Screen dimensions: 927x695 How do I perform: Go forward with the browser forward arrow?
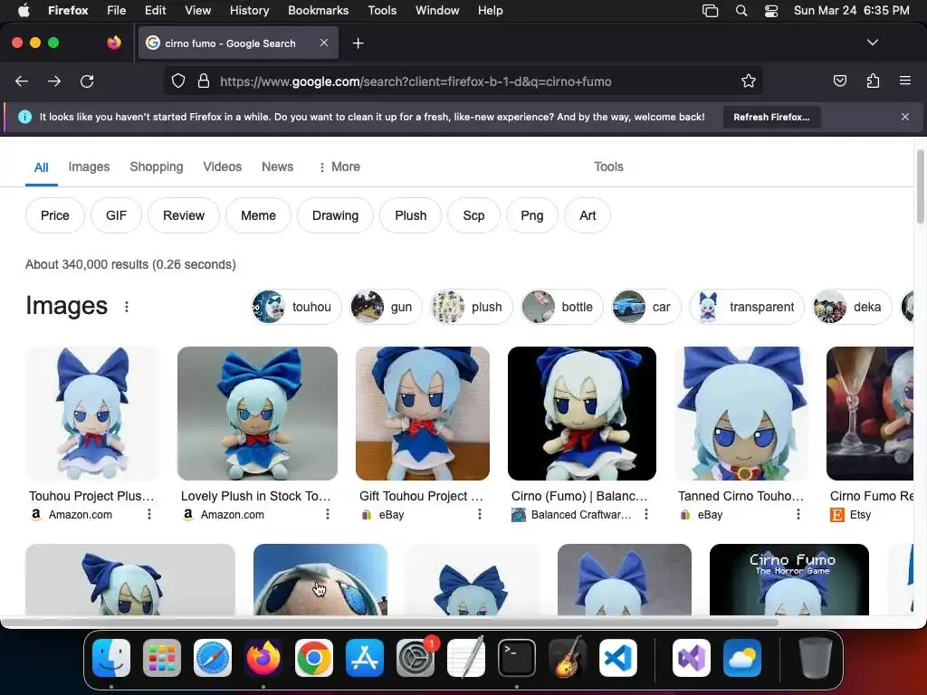54,81
